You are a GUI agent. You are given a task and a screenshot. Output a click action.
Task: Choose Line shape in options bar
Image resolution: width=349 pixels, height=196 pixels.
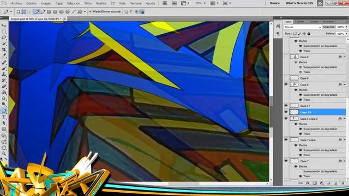(x=74, y=11)
